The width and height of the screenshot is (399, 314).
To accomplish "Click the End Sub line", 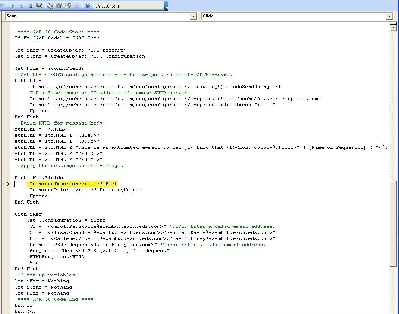I will 25,311.
